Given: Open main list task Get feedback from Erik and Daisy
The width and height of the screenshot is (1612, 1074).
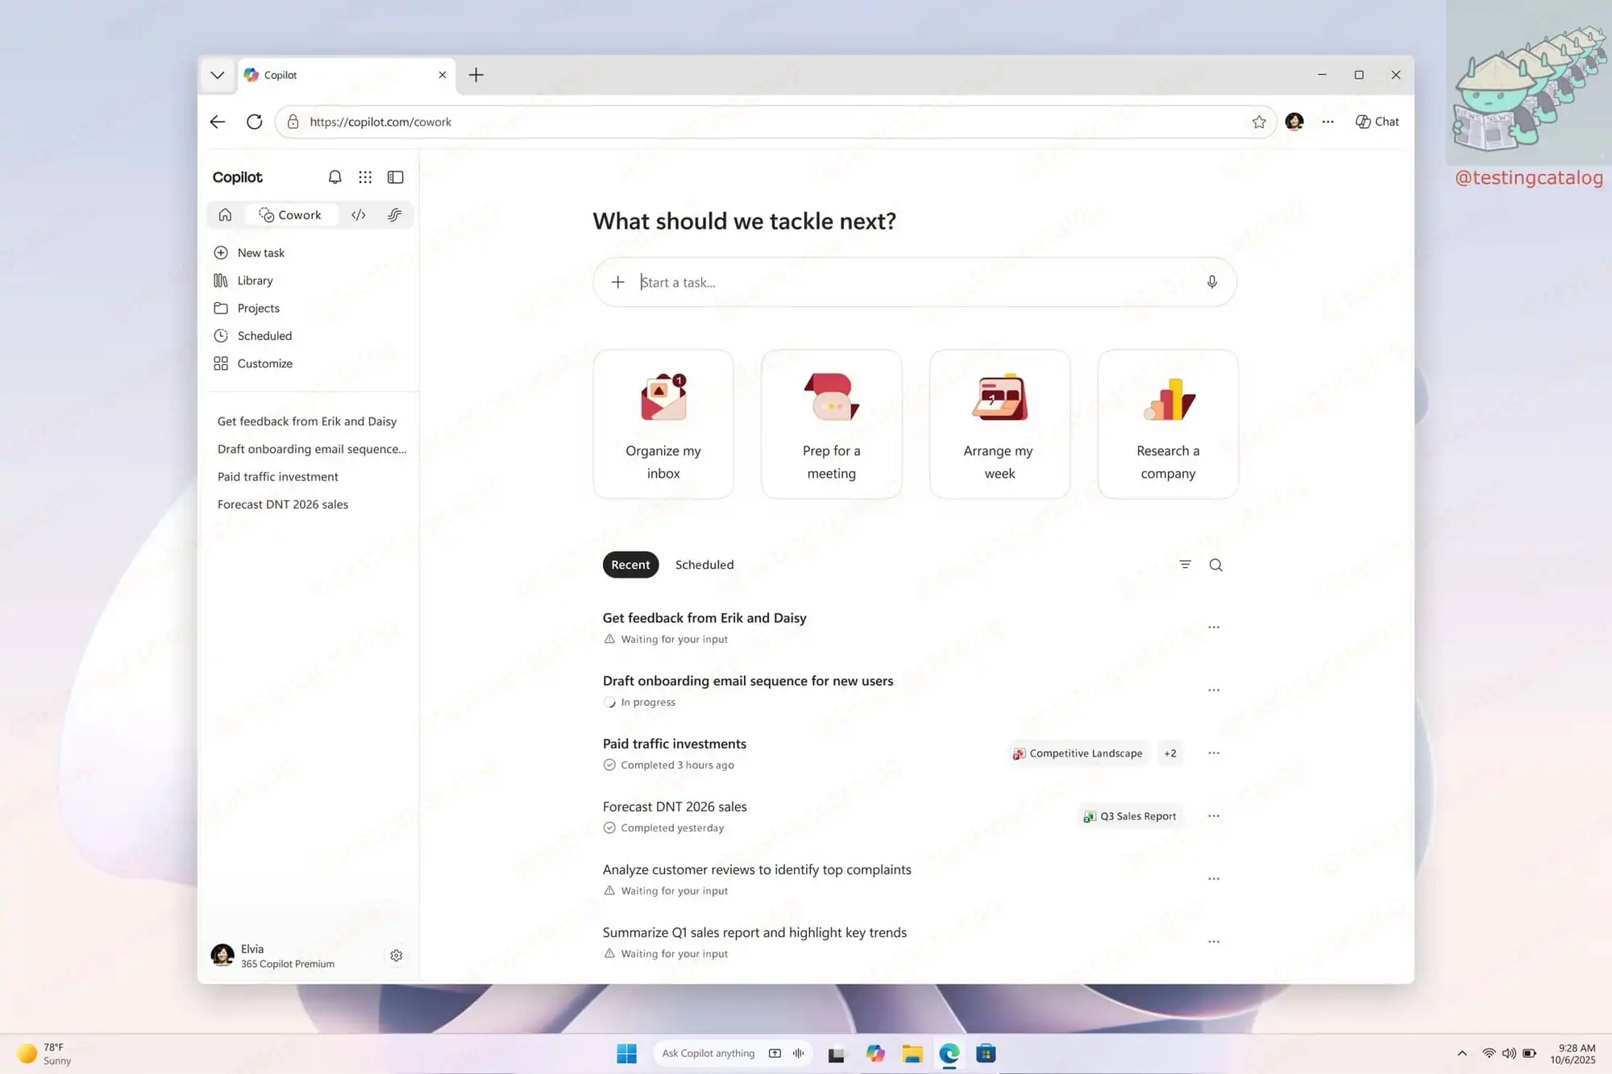Looking at the screenshot, I should (704, 618).
